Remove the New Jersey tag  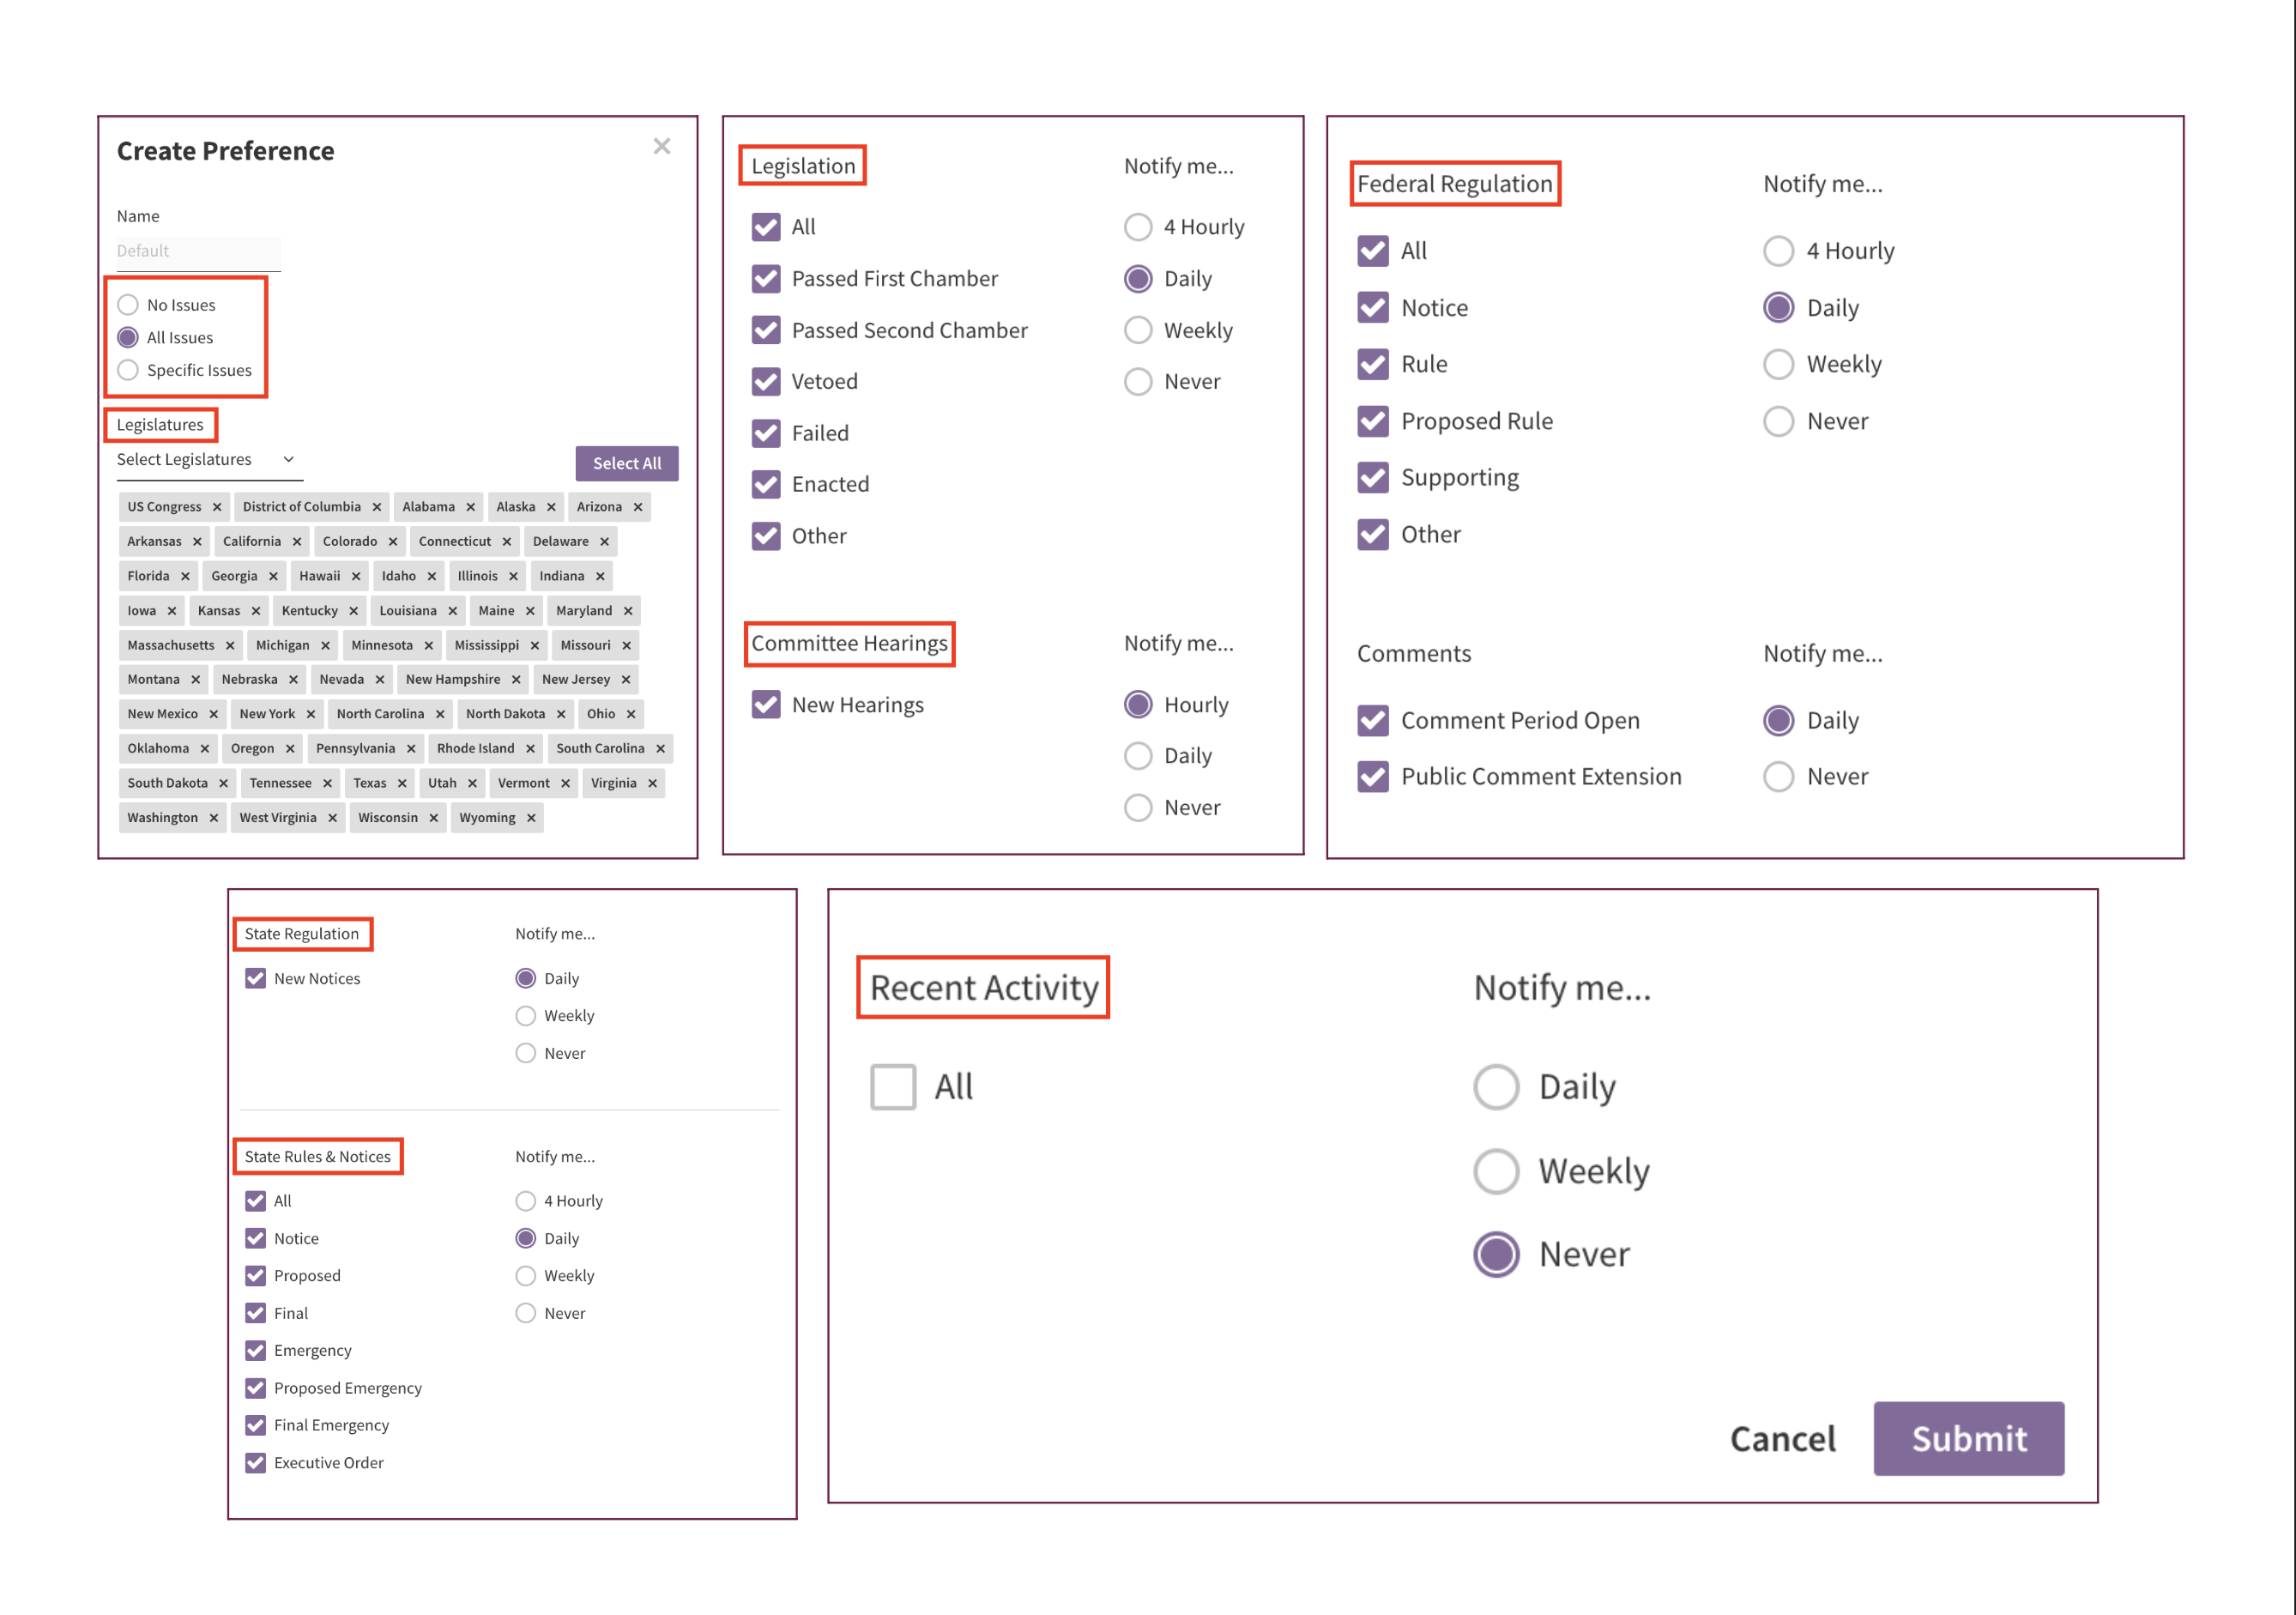(x=626, y=679)
